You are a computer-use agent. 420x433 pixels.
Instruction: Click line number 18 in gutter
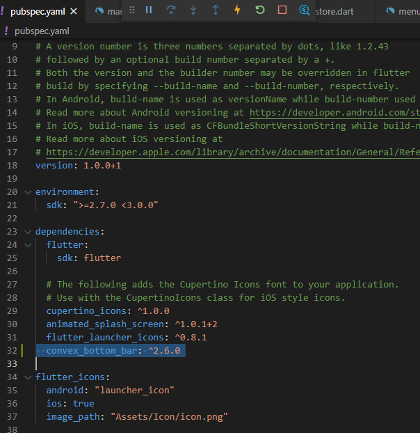[12, 166]
